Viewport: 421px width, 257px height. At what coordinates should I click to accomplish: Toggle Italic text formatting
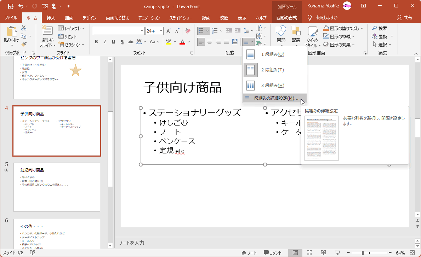tap(105, 42)
